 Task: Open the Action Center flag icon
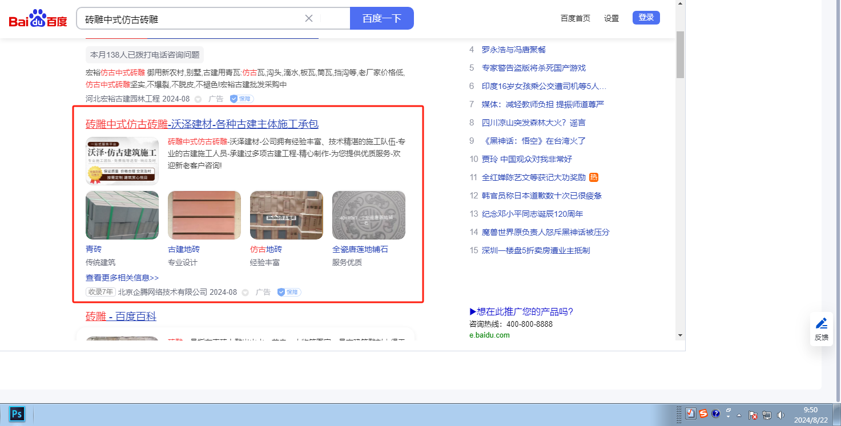753,415
